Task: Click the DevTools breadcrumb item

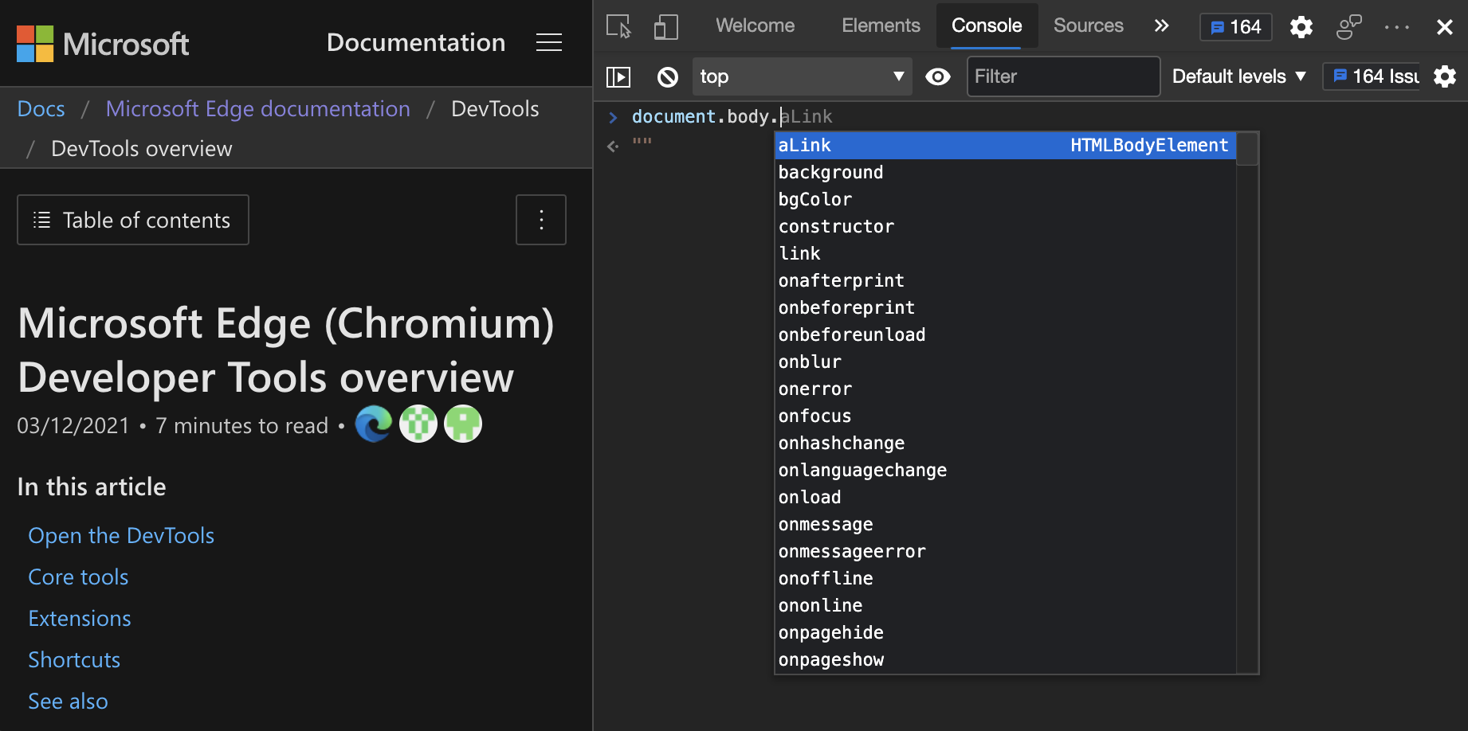Action: click(x=495, y=109)
